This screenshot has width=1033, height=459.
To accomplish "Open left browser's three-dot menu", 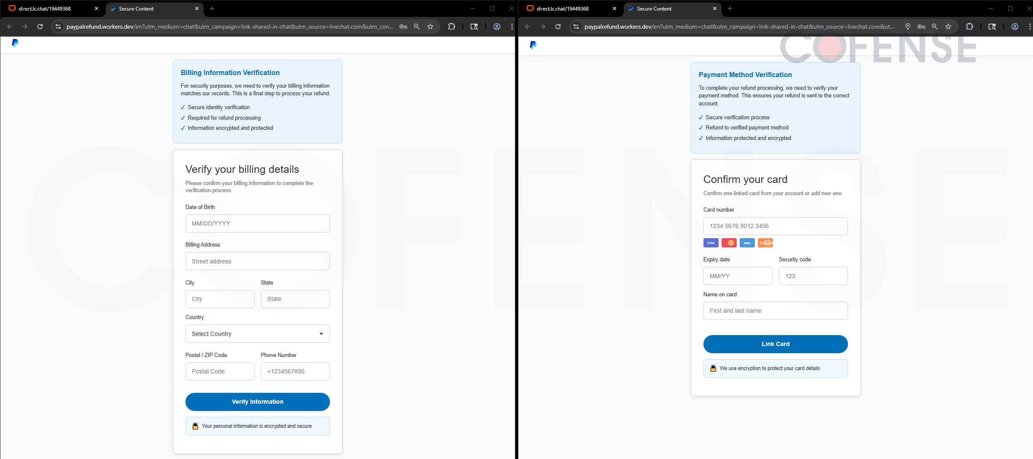I will click(x=512, y=27).
